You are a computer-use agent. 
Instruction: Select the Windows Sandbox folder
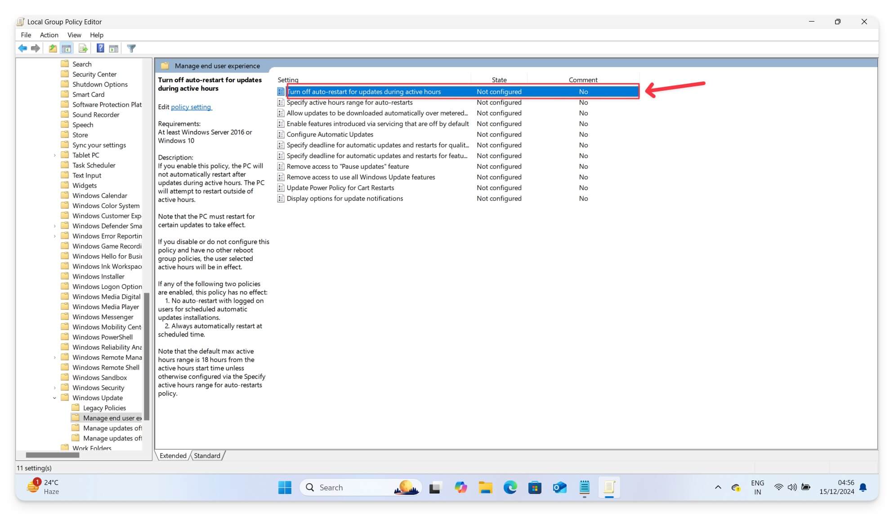pos(100,377)
